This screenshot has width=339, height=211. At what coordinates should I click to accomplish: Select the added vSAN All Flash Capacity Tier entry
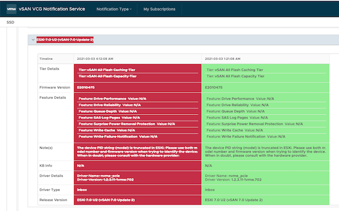coord(235,76)
